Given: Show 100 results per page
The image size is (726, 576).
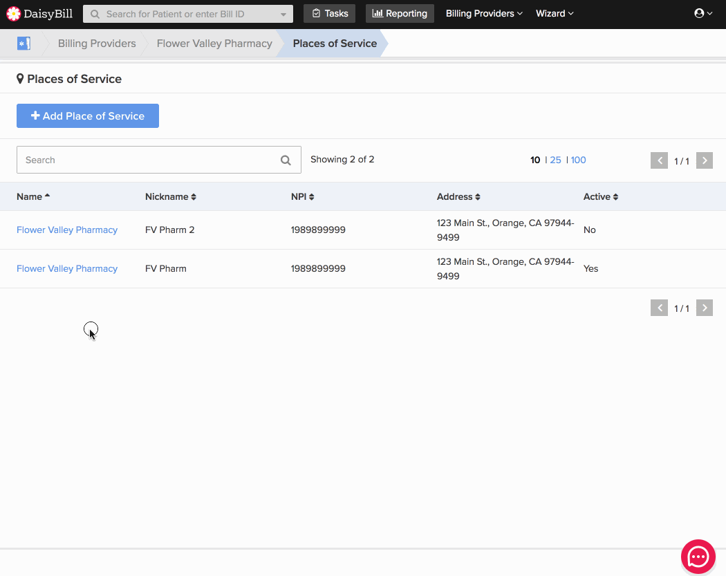Looking at the screenshot, I should pyautogui.click(x=578, y=160).
